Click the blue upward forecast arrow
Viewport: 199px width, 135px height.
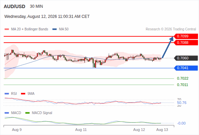(168, 47)
